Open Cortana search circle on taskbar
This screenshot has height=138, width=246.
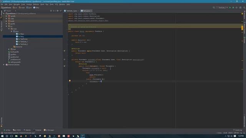(x=7, y=136)
